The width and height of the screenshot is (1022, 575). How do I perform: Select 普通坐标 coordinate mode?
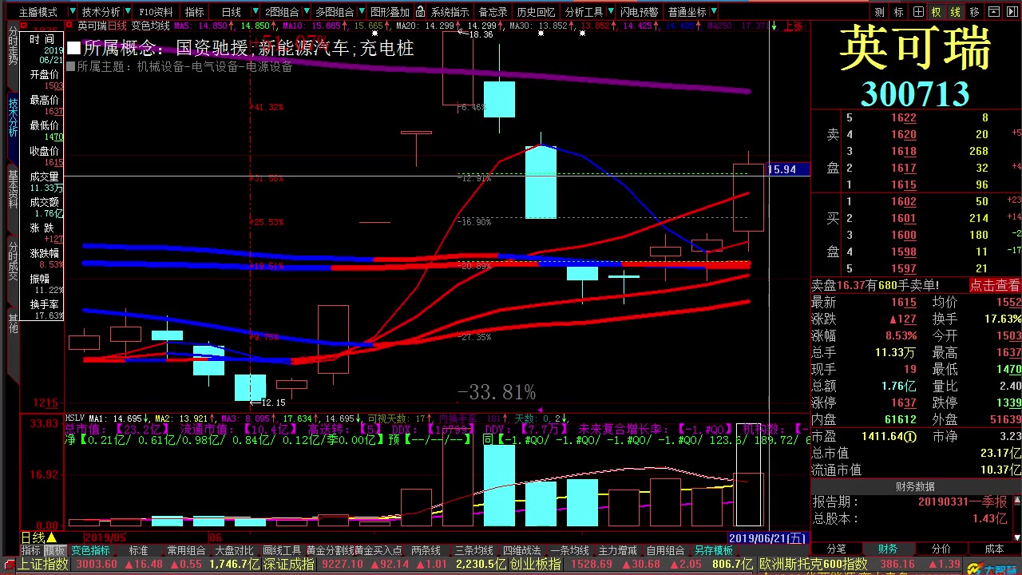pos(687,12)
